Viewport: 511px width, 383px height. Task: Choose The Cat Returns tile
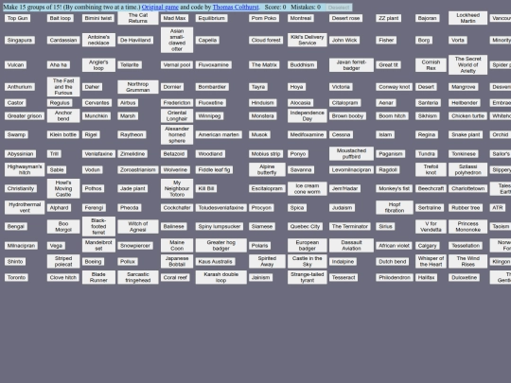point(138,18)
